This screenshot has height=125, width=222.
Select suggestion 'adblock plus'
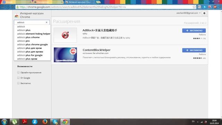click(x=32, y=30)
